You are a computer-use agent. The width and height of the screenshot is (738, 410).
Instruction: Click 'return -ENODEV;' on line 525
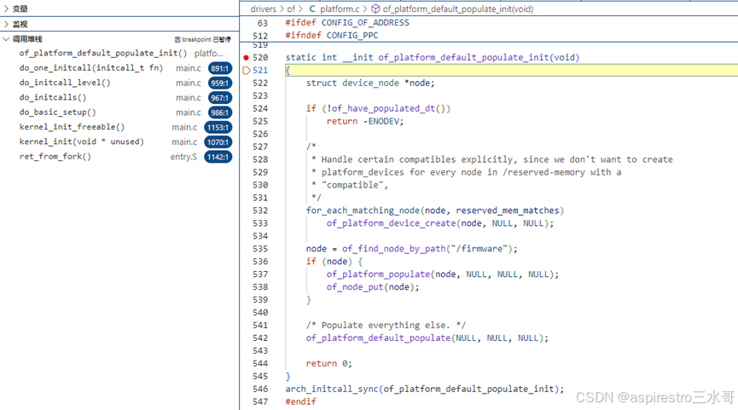point(365,121)
